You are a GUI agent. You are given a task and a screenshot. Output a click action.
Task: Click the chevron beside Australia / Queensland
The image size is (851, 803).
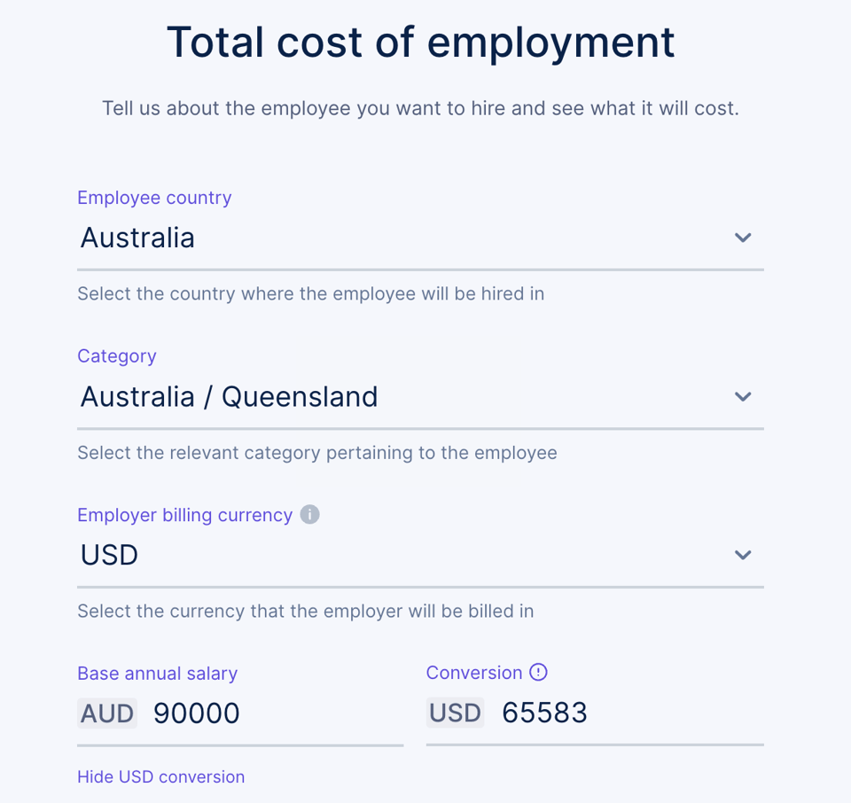click(x=743, y=396)
